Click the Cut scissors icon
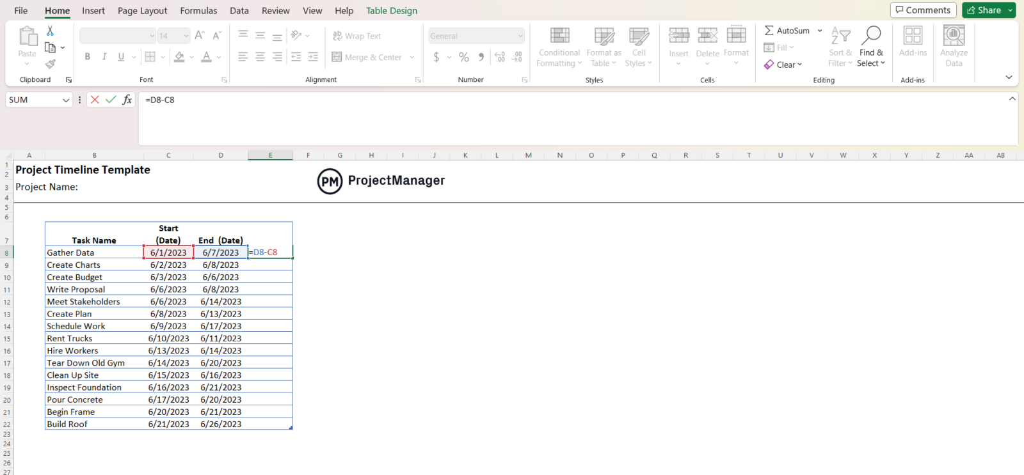Screen dimensions: 1024x475 point(50,31)
